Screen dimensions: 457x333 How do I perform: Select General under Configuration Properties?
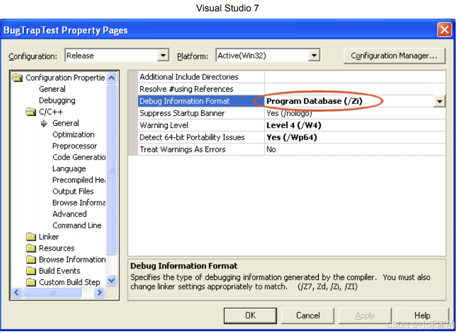click(x=52, y=89)
